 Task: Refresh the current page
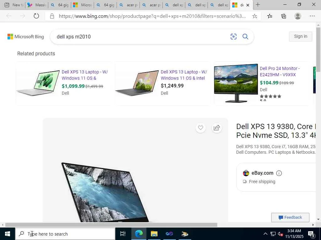pos(36,16)
